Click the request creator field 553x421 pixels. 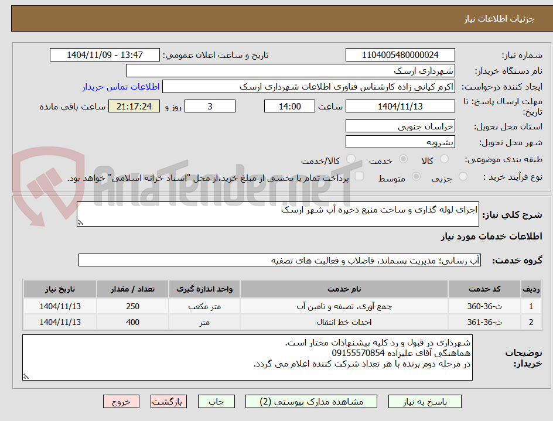click(x=309, y=87)
